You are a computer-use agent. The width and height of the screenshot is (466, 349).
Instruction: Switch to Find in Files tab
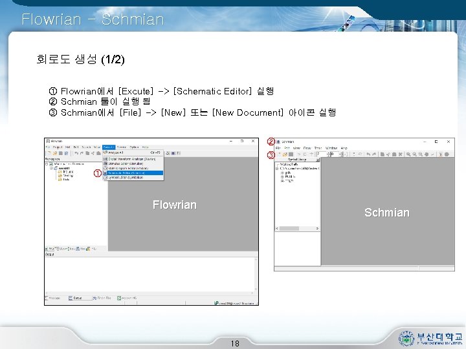pos(102,298)
